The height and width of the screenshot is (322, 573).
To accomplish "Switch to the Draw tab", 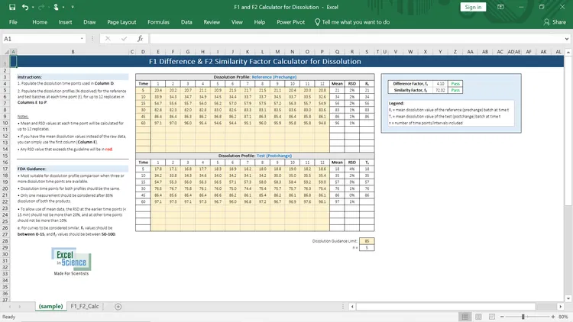I will pyautogui.click(x=89, y=22).
